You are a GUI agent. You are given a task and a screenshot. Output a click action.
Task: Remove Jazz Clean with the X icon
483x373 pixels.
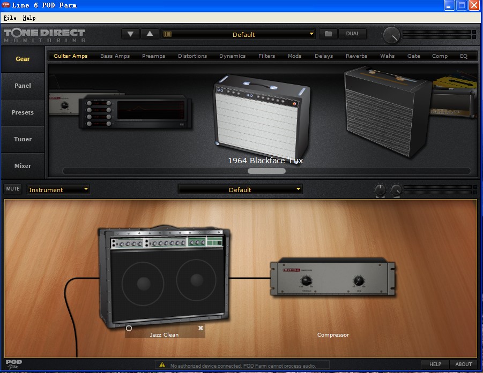200,328
